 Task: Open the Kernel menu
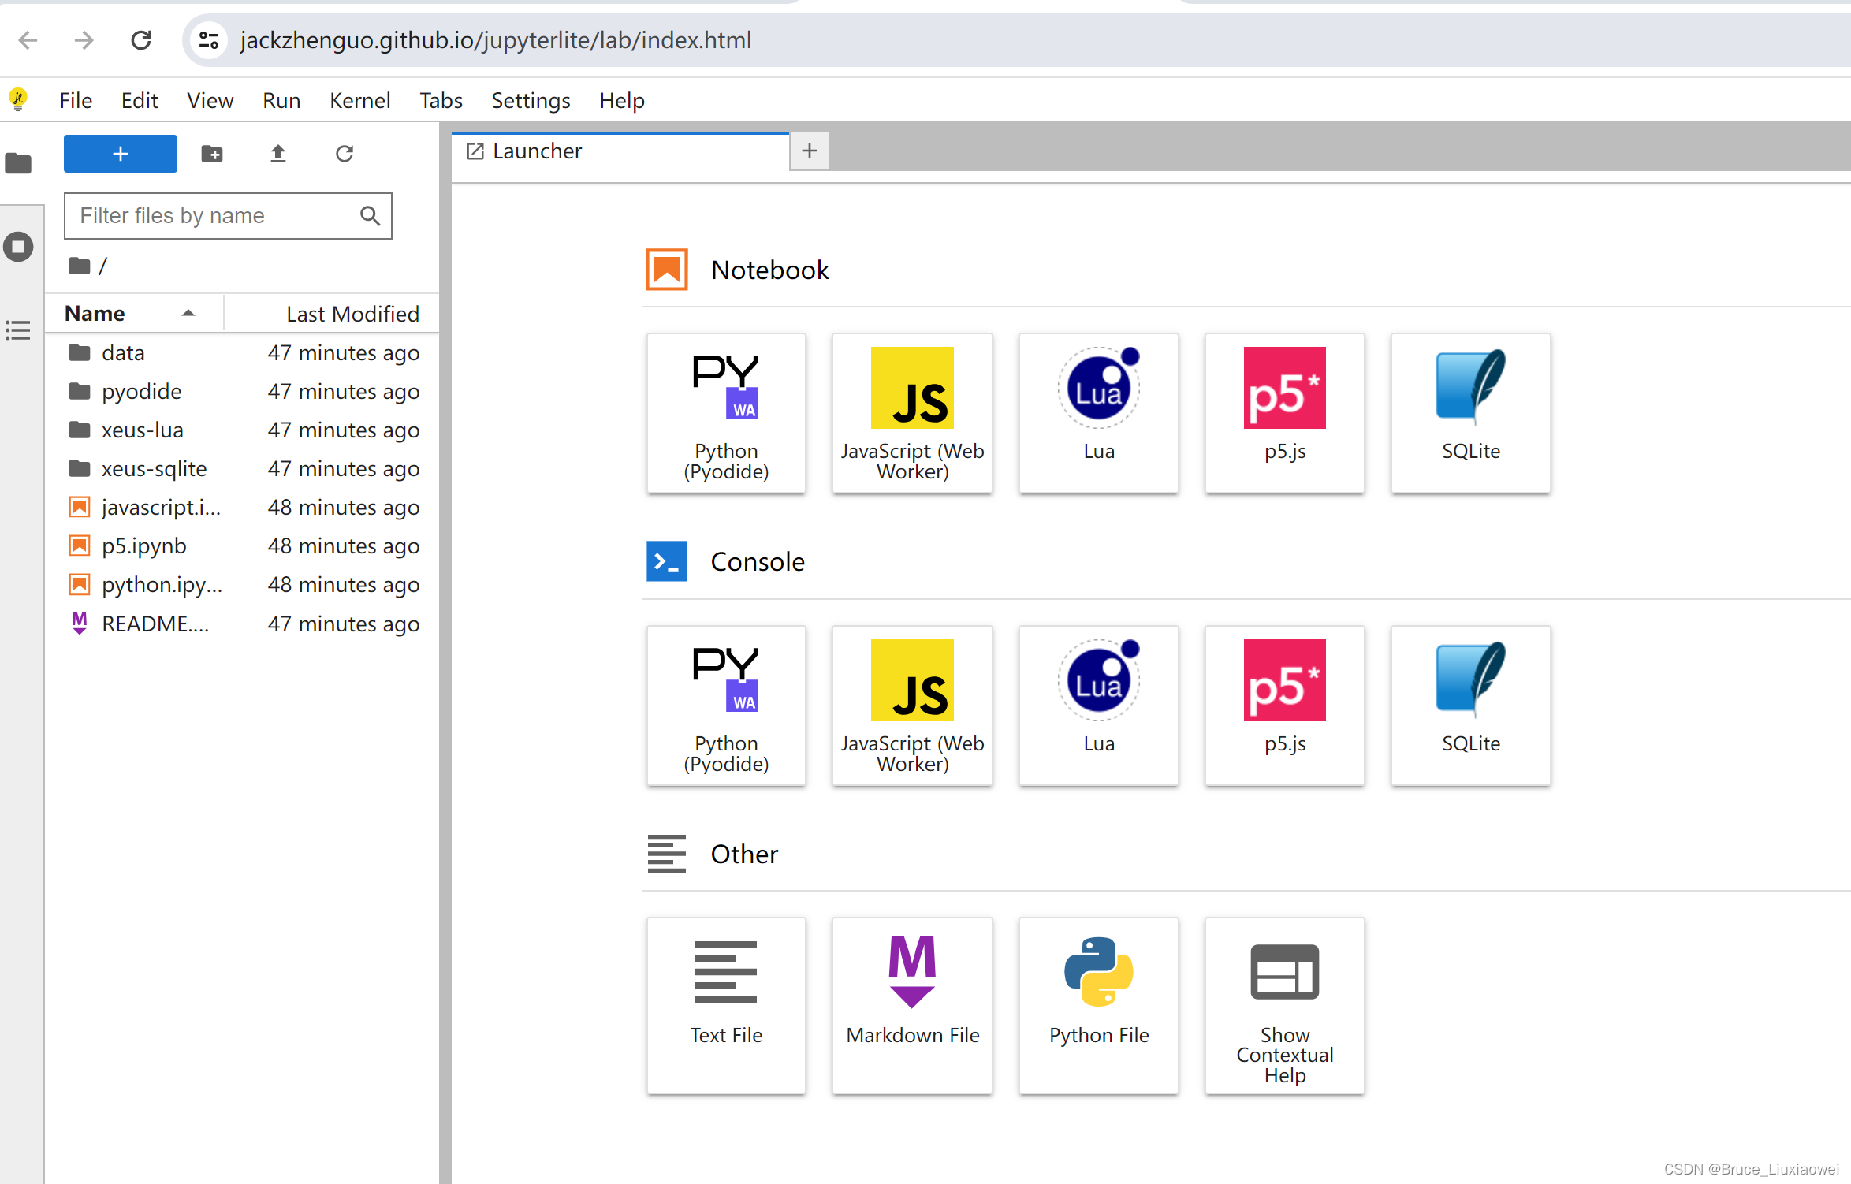coord(359,100)
